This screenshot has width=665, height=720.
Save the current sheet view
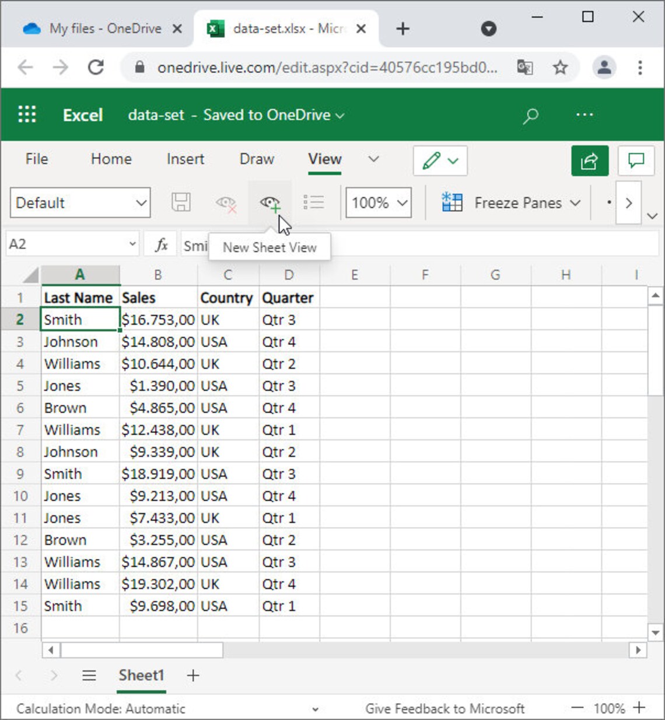[181, 202]
